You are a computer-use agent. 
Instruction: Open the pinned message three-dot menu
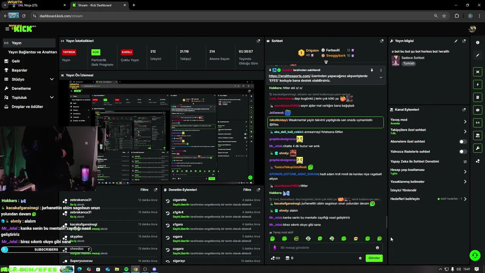pos(381,70)
